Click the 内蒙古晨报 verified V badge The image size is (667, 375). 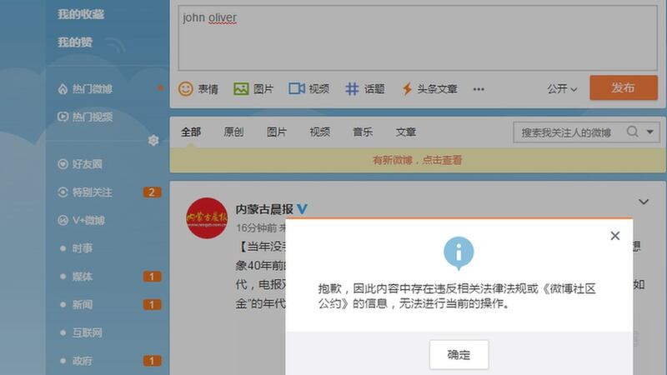pyautogui.click(x=302, y=209)
